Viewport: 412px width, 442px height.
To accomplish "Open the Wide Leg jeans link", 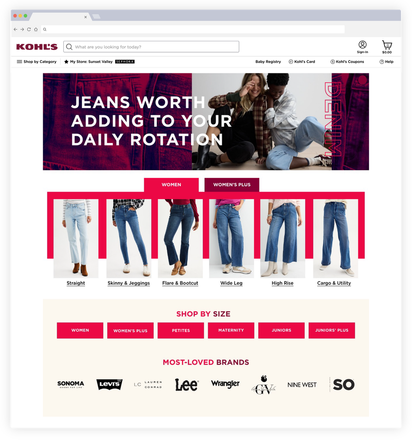I will [231, 283].
